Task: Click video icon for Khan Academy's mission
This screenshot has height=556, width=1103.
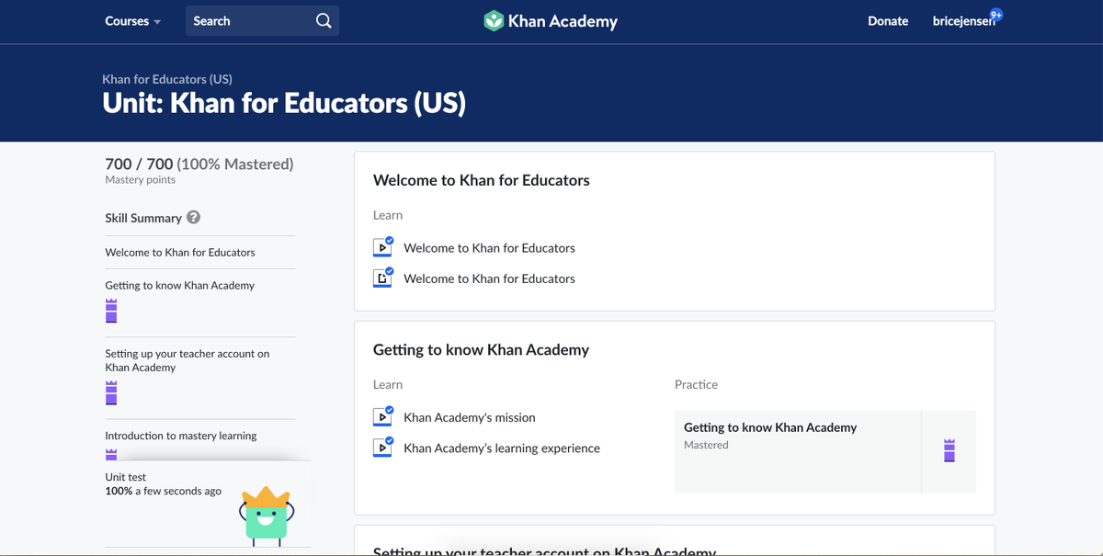Action: coord(382,417)
